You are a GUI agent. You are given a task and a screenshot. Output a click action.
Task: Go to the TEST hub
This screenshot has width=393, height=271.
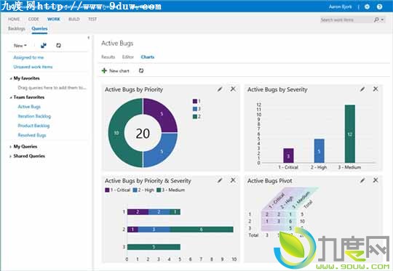92,19
